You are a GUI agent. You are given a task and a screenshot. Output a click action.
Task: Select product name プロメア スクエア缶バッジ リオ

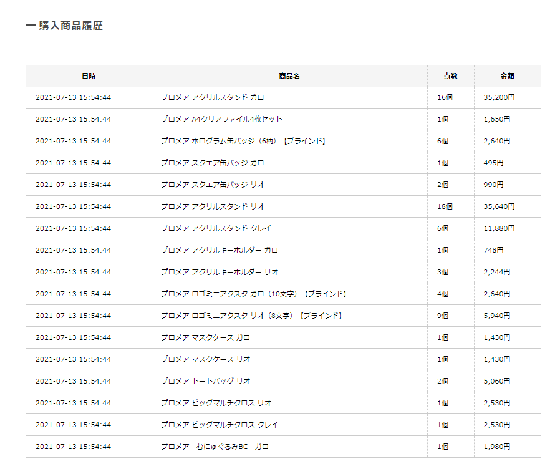tap(213, 185)
